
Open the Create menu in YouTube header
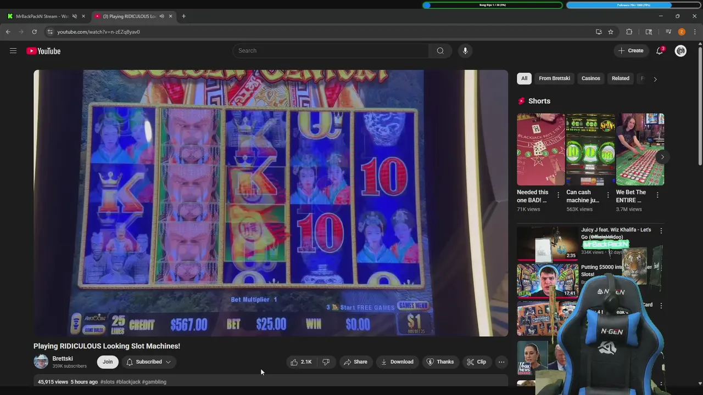tap(631, 50)
